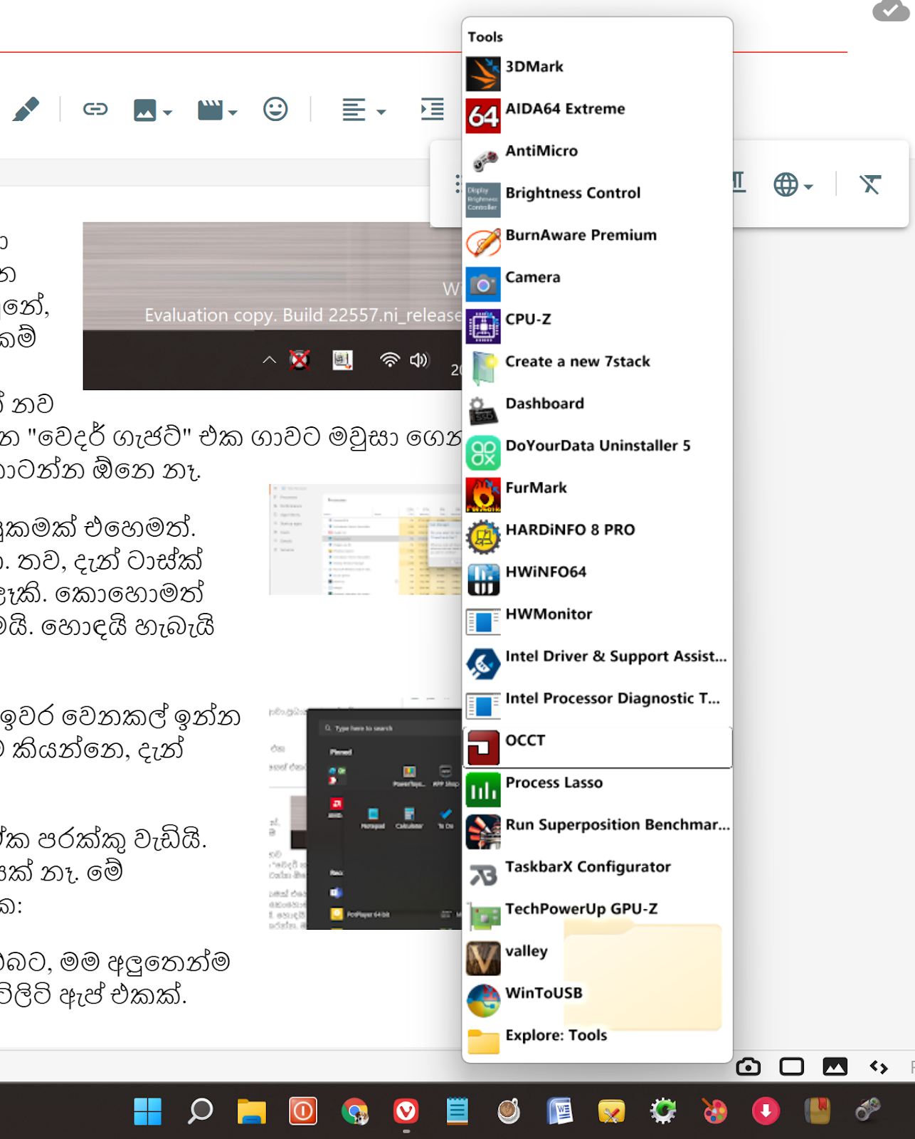
Task: Click the insert image icon
Action: pos(144,110)
